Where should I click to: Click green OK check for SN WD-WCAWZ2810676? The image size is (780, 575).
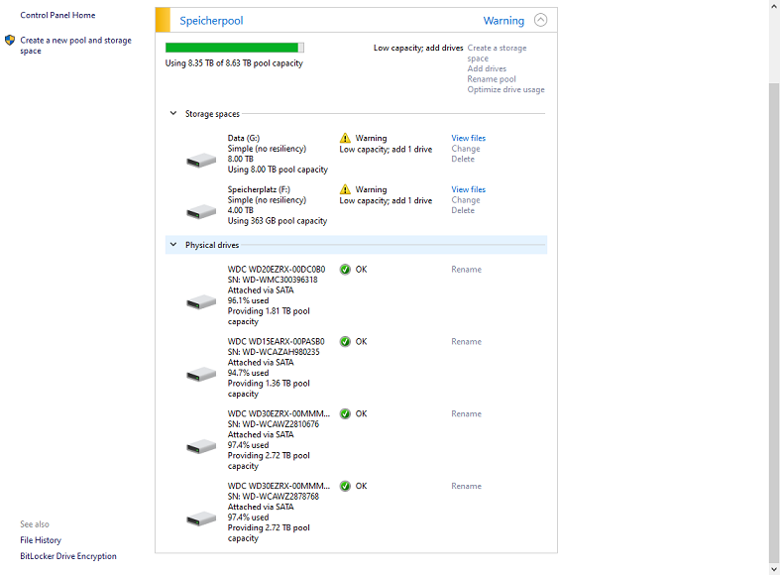coord(345,413)
